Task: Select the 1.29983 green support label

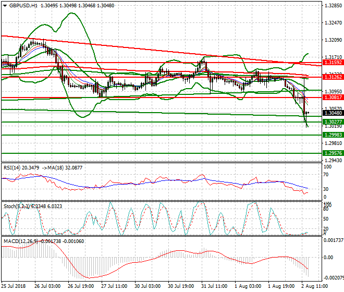Action: coord(333,135)
